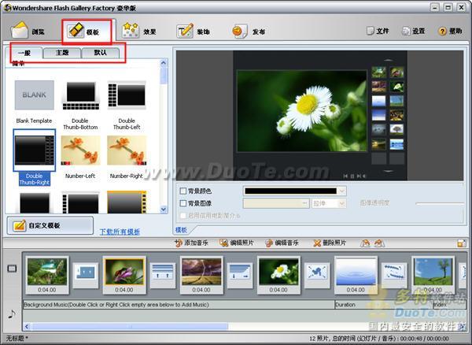Click the timeline horizontal scroll left arrow
The image size is (472, 345).
[x=27, y=326]
